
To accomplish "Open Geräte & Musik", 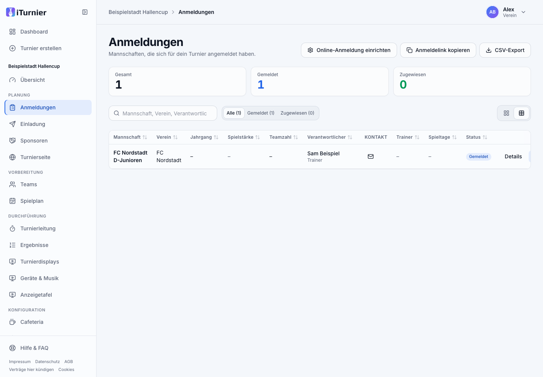I will pyautogui.click(x=48, y=278).
